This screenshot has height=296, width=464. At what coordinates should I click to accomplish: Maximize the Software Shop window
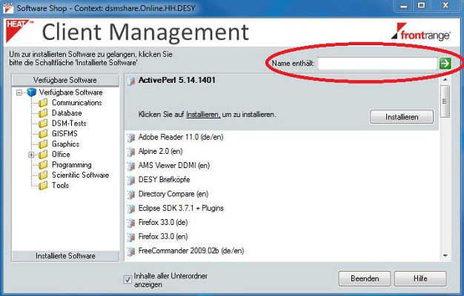[422, 6]
